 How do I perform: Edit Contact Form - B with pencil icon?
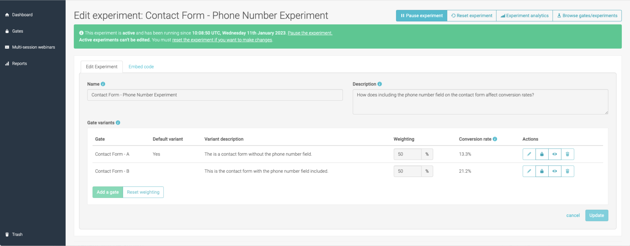tap(529, 171)
